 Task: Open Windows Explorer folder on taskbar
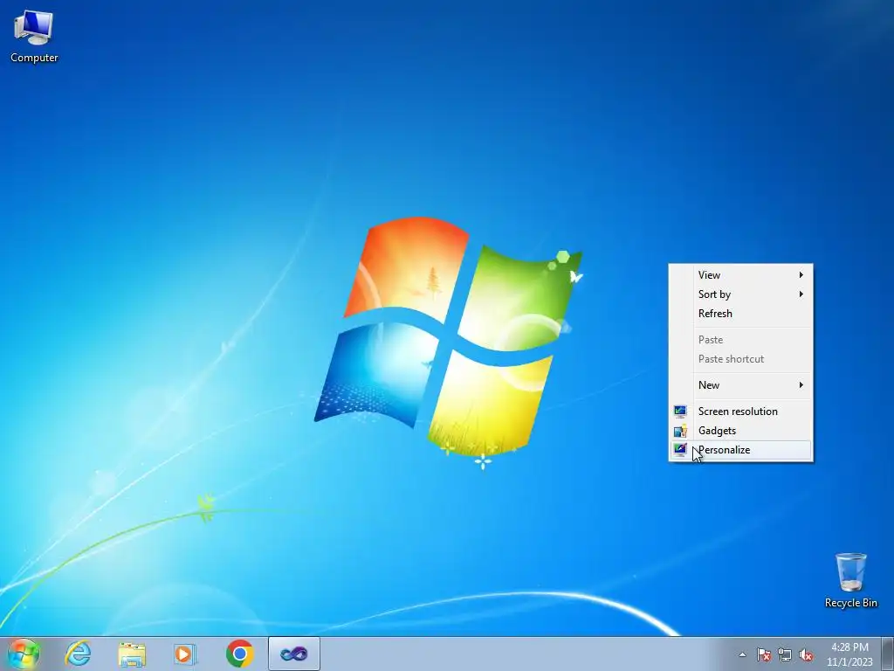pos(132,654)
